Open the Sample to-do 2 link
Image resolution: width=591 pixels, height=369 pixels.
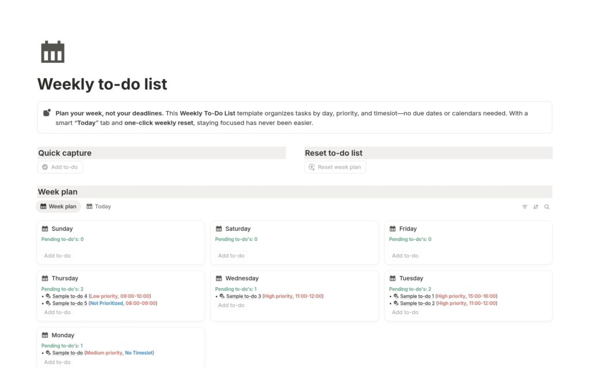tap(417, 303)
